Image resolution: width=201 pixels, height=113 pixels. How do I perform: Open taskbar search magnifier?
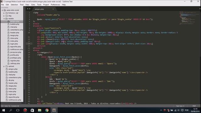click(x=11, y=110)
